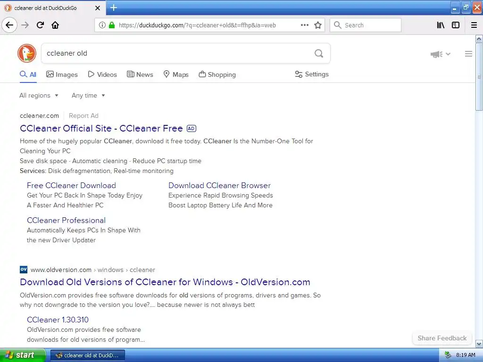Click the forward navigation arrow
483x362 pixels.
[x=25, y=25]
